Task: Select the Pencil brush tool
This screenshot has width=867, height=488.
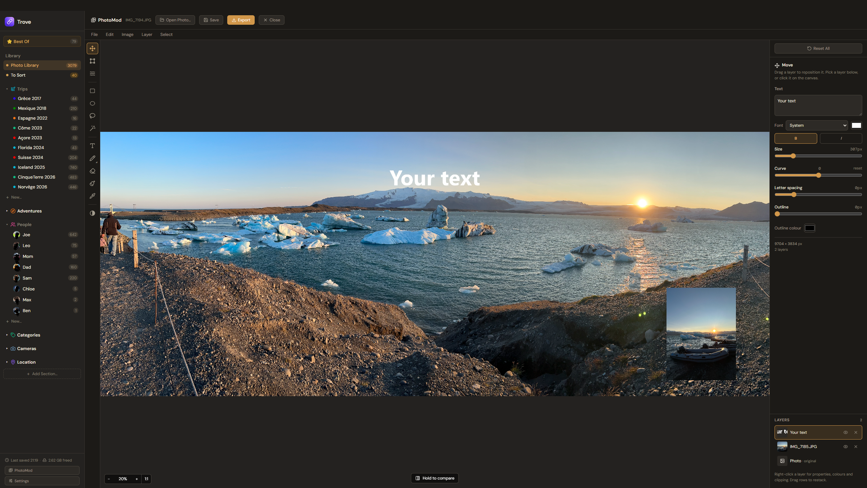Action: click(x=92, y=158)
